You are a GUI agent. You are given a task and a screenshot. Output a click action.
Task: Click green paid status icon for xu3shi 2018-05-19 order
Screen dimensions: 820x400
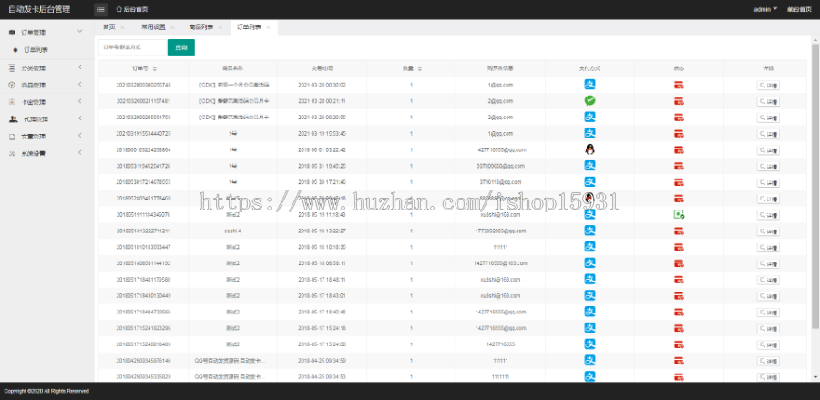click(680, 214)
